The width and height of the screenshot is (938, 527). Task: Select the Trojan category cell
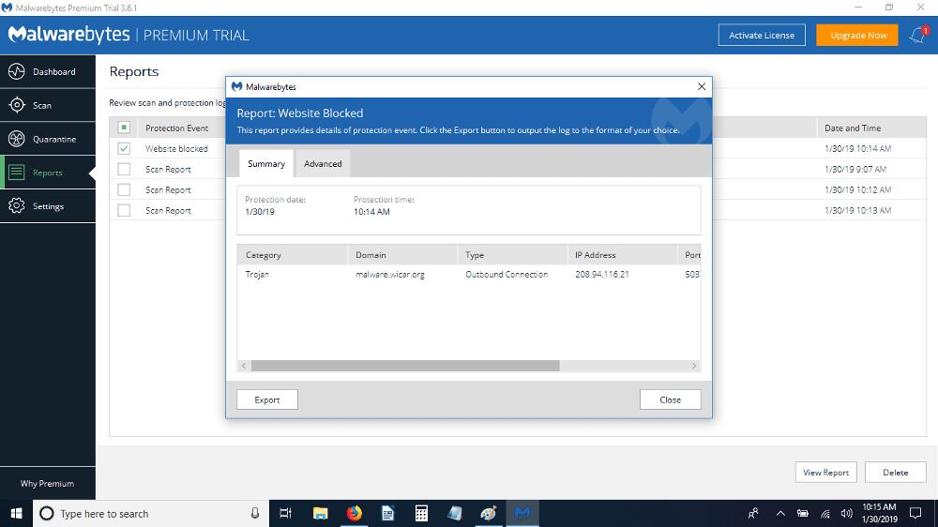[x=257, y=275]
